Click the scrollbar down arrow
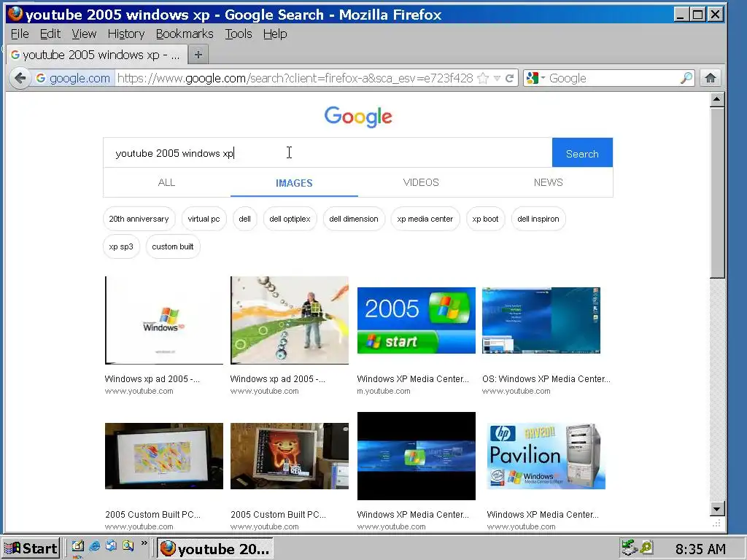Screen dimensions: 747x560 tap(717, 508)
